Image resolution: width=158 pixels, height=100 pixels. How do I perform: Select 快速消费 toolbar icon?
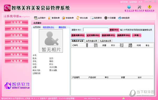click(63, 18)
